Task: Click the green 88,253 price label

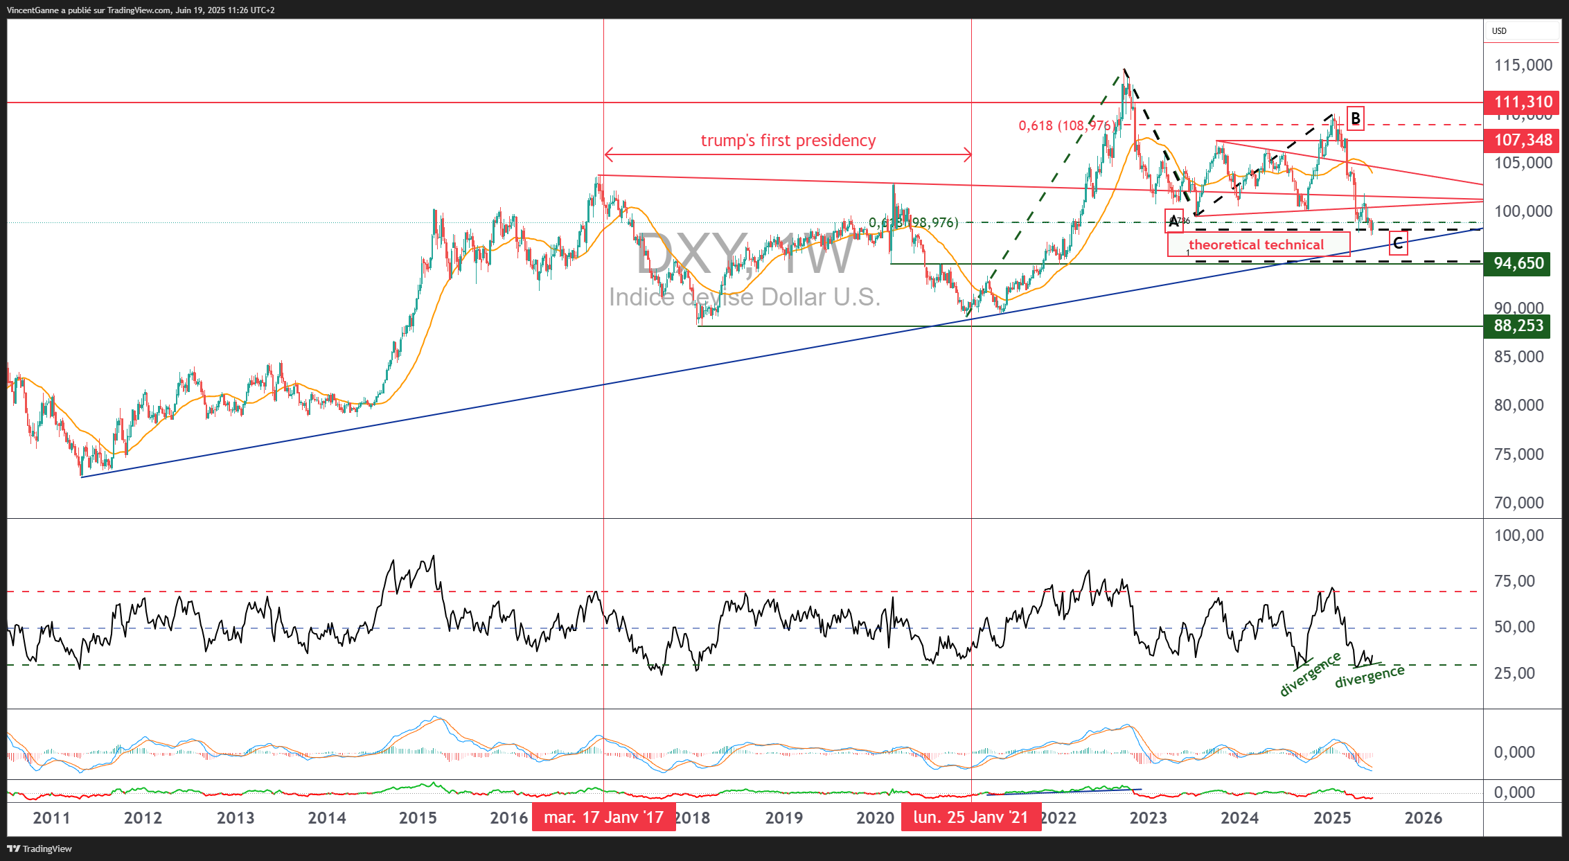Action: point(1518,326)
